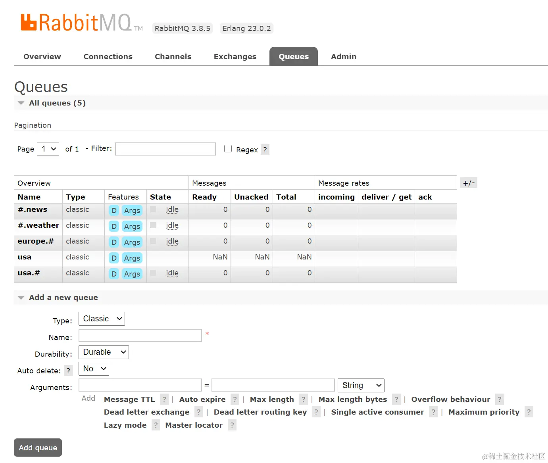Collapse the All queues section
The width and height of the screenshot is (548, 463).
(57, 103)
